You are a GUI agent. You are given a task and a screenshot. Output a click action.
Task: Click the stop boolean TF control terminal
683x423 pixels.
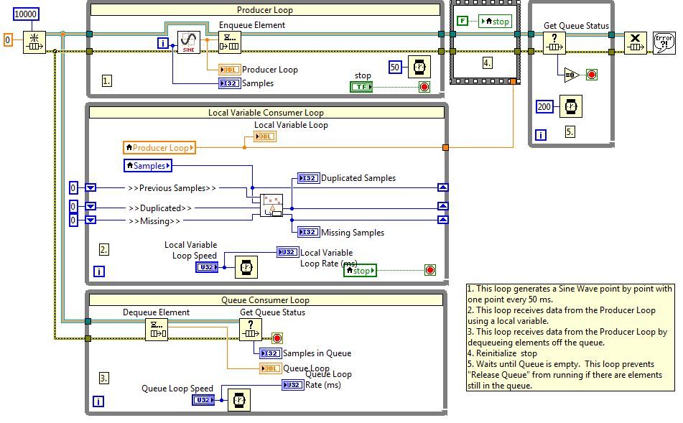361,87
